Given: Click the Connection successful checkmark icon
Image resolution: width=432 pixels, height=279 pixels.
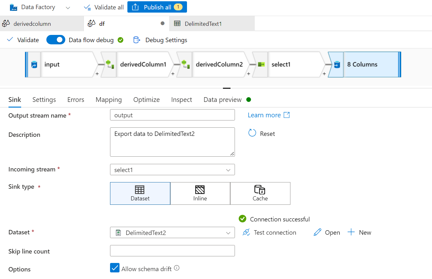Looking at the screenshot, I should [x=242, y=219].
